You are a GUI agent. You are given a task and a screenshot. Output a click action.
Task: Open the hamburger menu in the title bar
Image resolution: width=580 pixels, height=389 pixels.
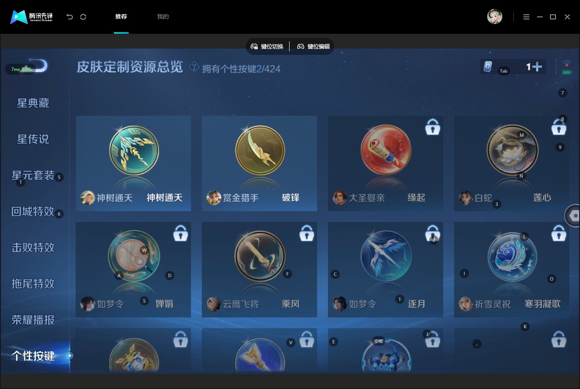click(526, 17)
